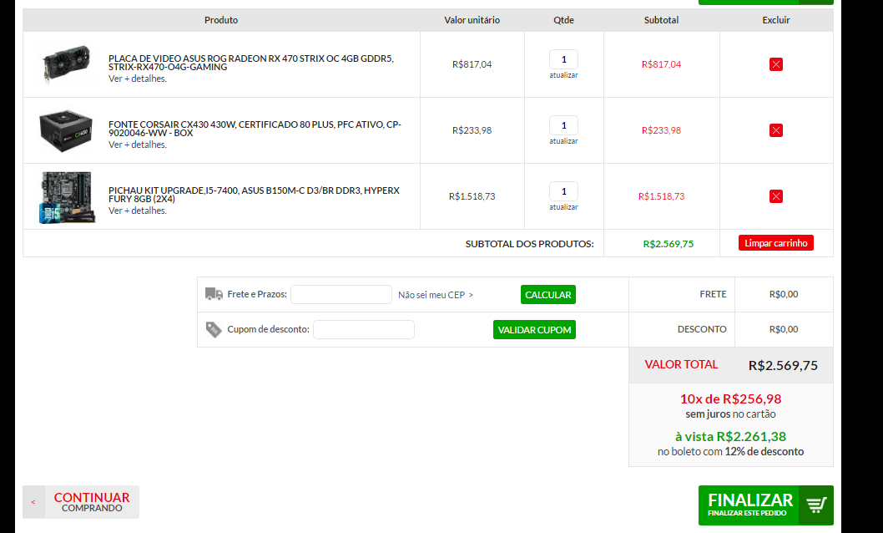Screen dimensions: 883x533
Task: Click the black unit price R$817,04
Action: [x=472, y=64]
